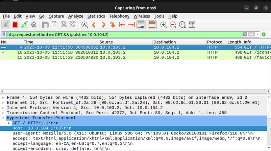The height and width of the screenshot is (151, 271).
Task: Select packet number 4 row
Action: tap(135, 47)
